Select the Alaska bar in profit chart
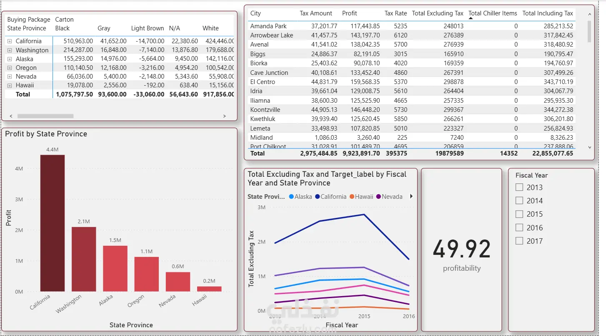The width and height of the screenshot is (606, 336). click(x=115, y=269)
